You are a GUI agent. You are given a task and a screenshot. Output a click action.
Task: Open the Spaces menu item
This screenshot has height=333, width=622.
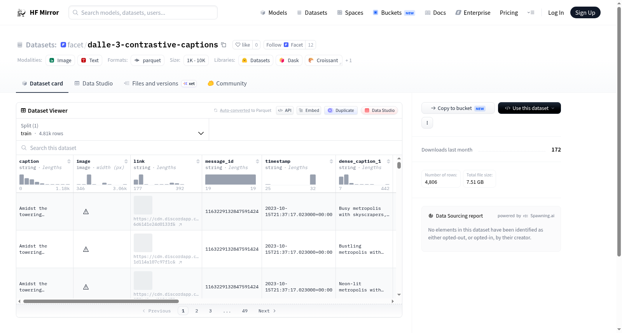pos(350,12)
